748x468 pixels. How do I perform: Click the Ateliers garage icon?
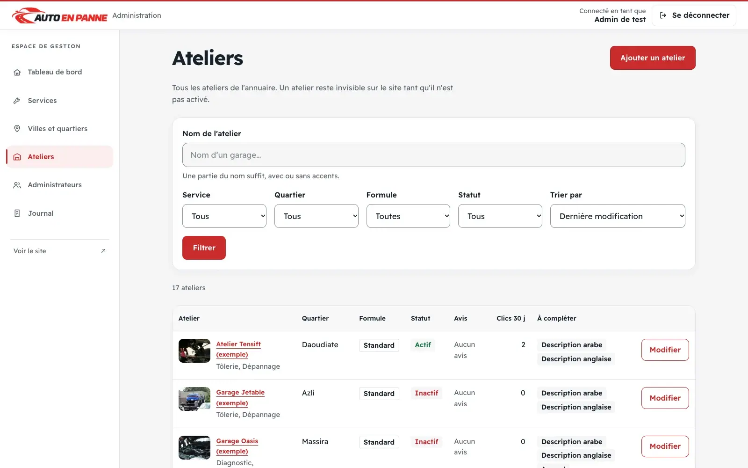tap(17, 157)
